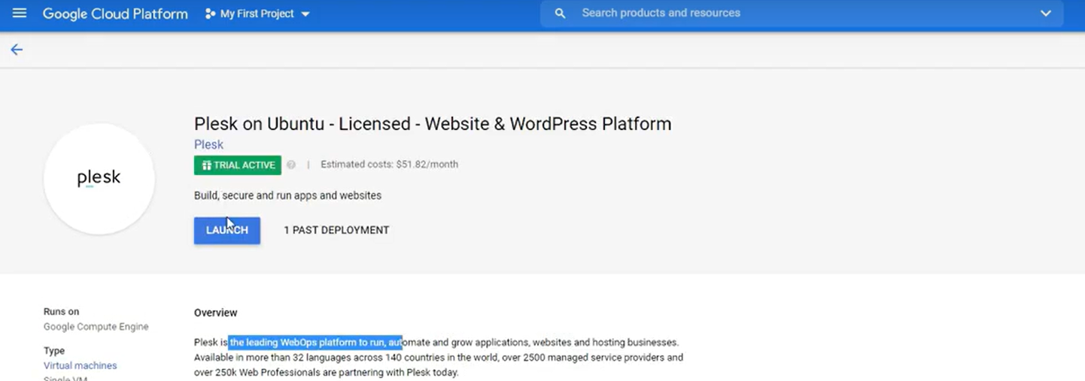
Task: Open the Virtual machines type link
Action: (81, 366)
